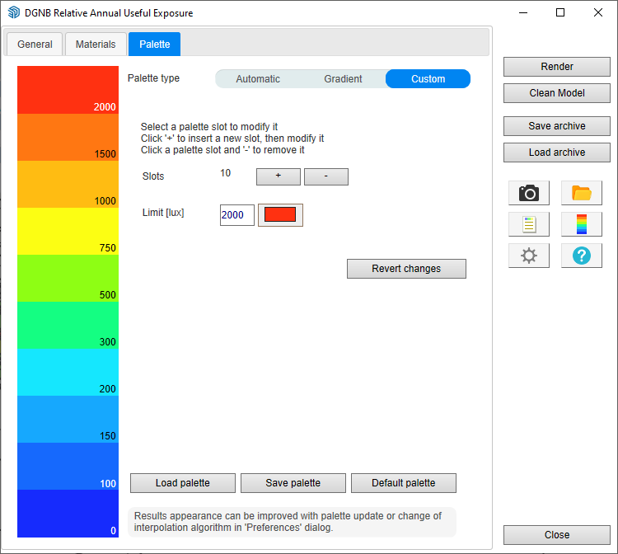This screenshot has height=554, width=618.
Task: Click Revert changes button
Action: 406,269
